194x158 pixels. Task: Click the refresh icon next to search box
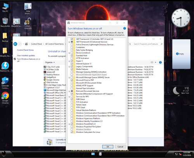(x=130, y=44)
